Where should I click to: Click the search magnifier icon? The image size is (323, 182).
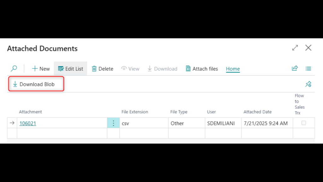click(x=14, y=69)
